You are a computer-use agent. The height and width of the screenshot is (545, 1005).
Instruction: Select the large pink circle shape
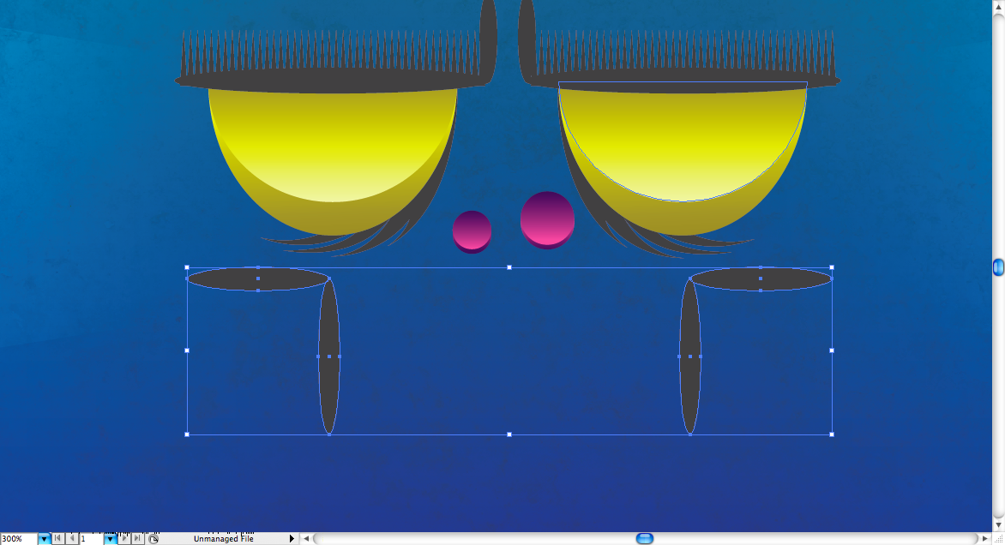[x=547, y=218]
